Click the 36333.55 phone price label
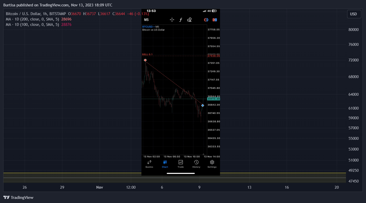The image size is (366, 203). pyautogui.click(x=214, y=147)
